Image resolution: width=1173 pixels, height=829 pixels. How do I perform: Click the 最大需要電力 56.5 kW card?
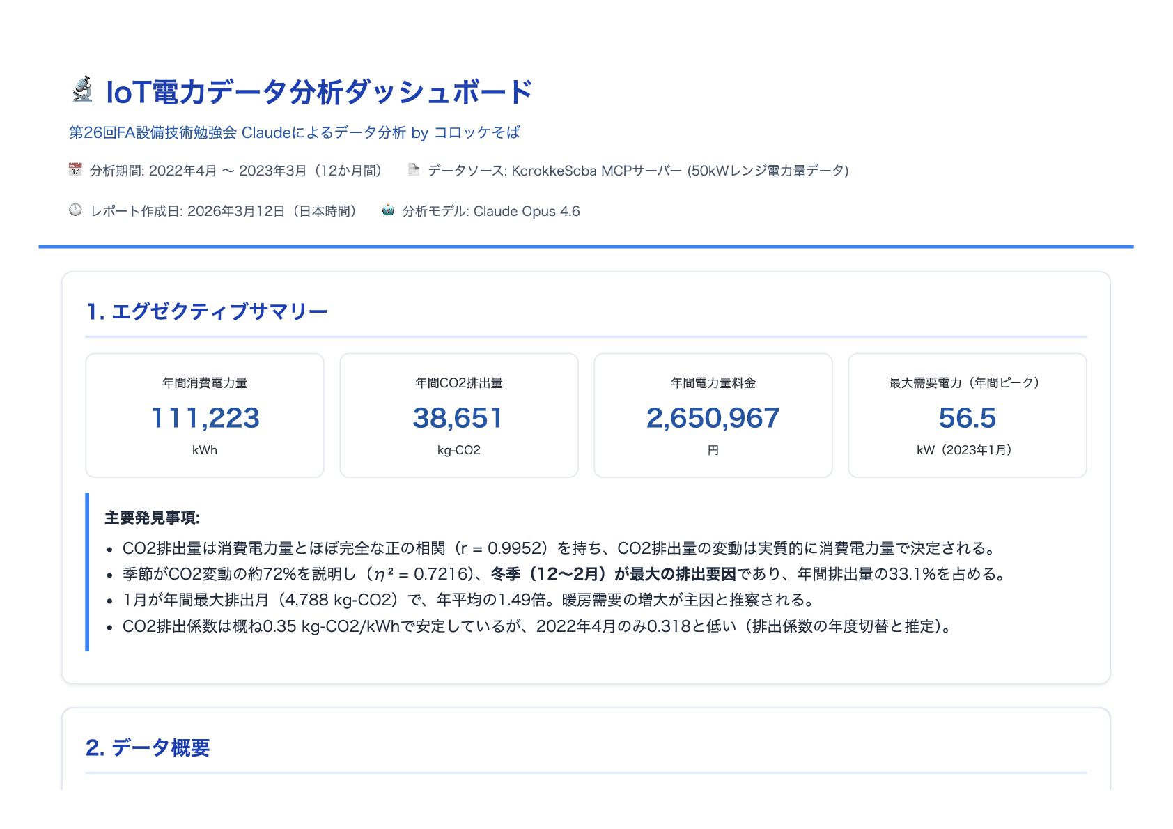pos(967,415)
